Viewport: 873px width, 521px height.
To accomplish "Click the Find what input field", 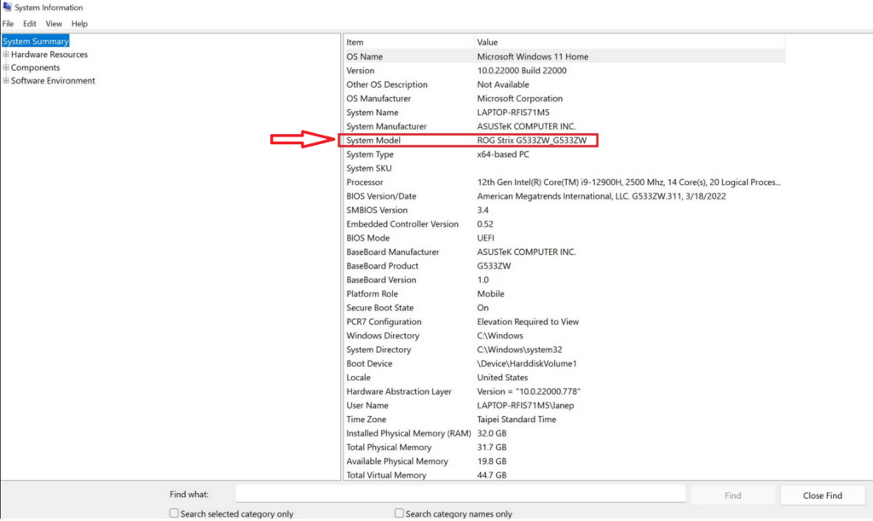I will (x=460, y=494).
